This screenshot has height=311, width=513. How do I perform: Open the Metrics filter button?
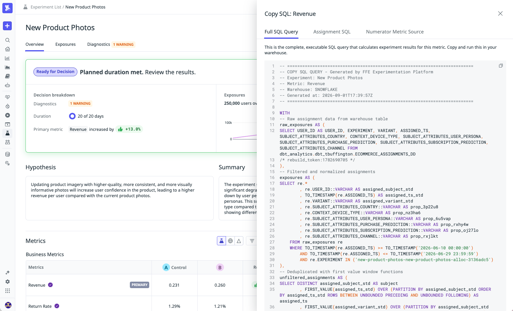click(x=252, y=241)
